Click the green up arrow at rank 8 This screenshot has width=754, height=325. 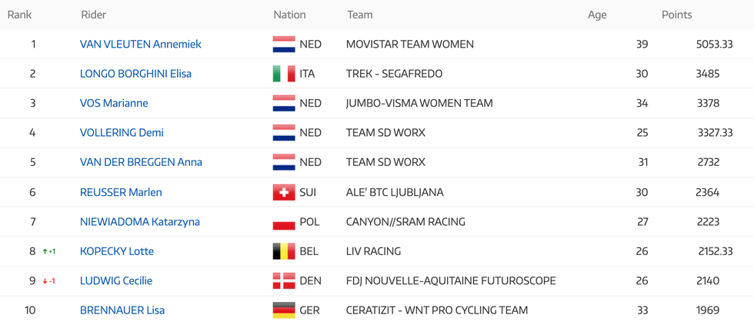click(45, 251)
